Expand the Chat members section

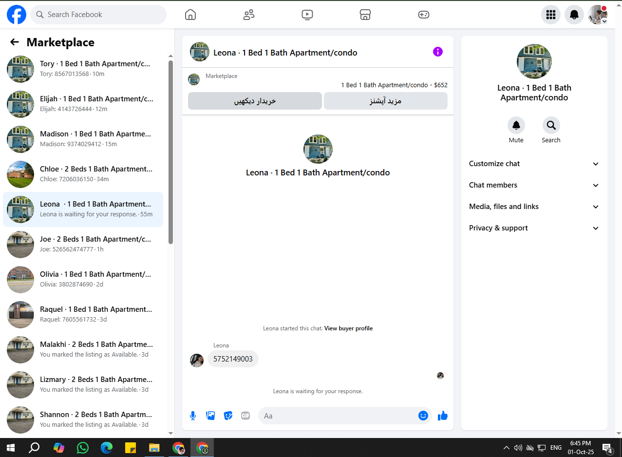tap(534, 185)
